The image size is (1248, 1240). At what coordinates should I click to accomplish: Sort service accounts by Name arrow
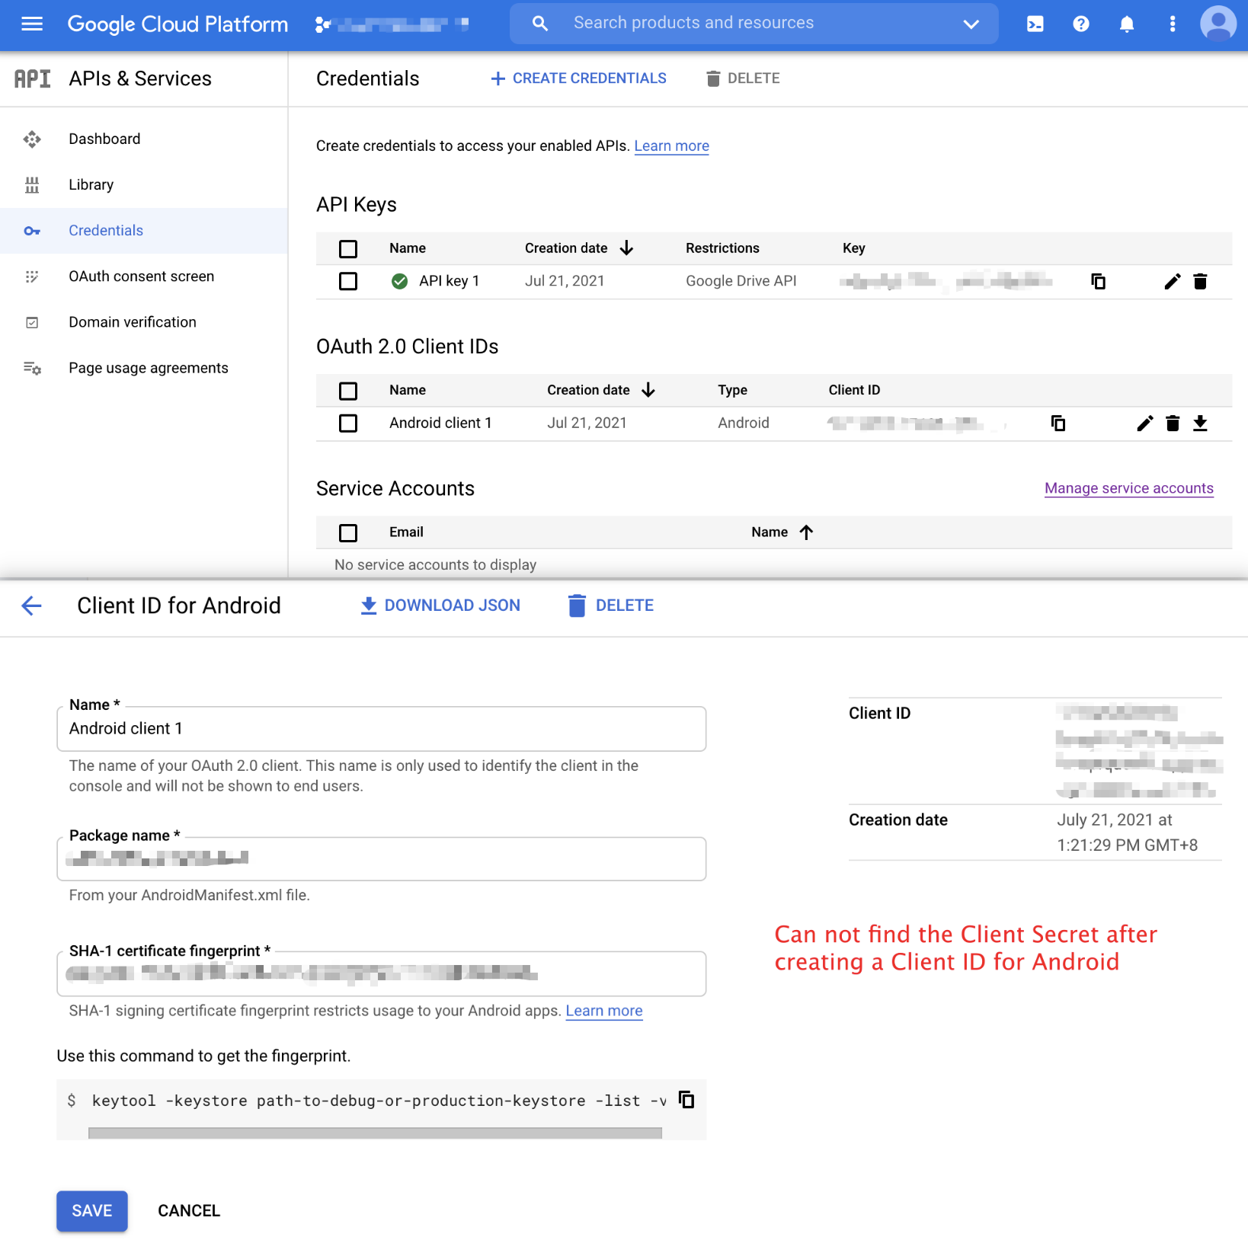tap(806, 532)
